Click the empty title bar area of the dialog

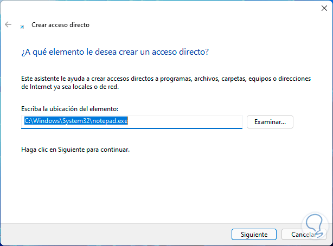pos(163,8)
